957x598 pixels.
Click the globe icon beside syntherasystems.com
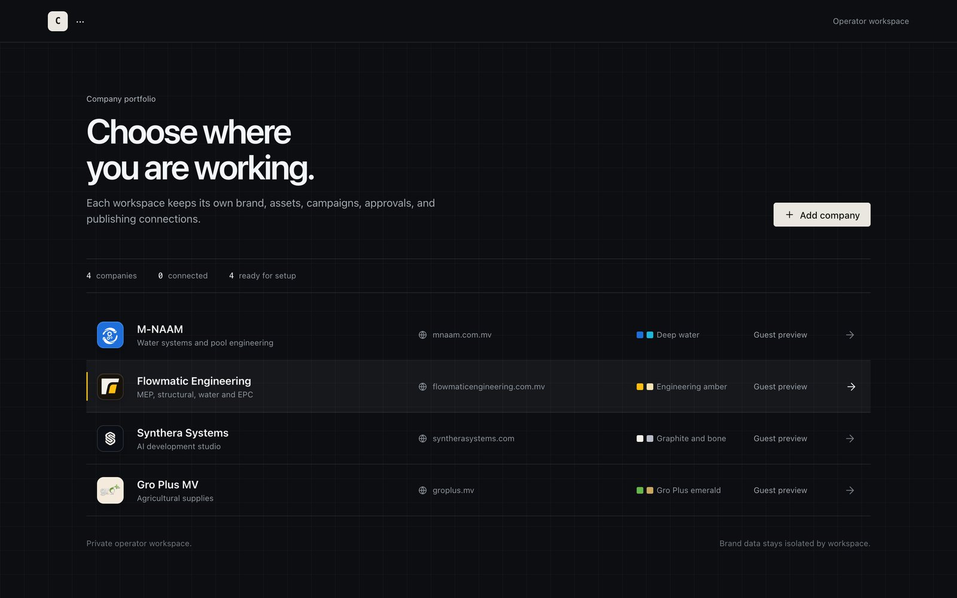click(x=422, y=438)
